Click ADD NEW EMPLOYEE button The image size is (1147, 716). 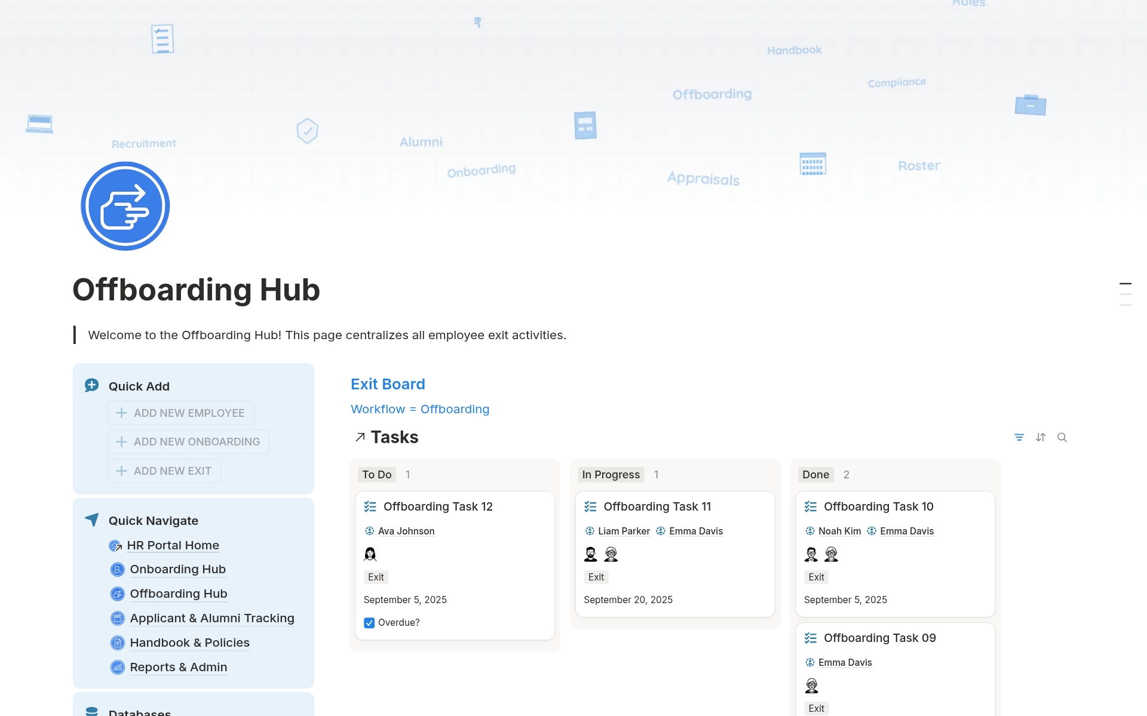click(181, 413)
